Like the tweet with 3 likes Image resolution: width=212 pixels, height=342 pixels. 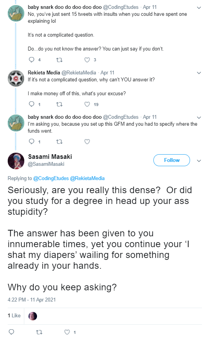point(87,60)
